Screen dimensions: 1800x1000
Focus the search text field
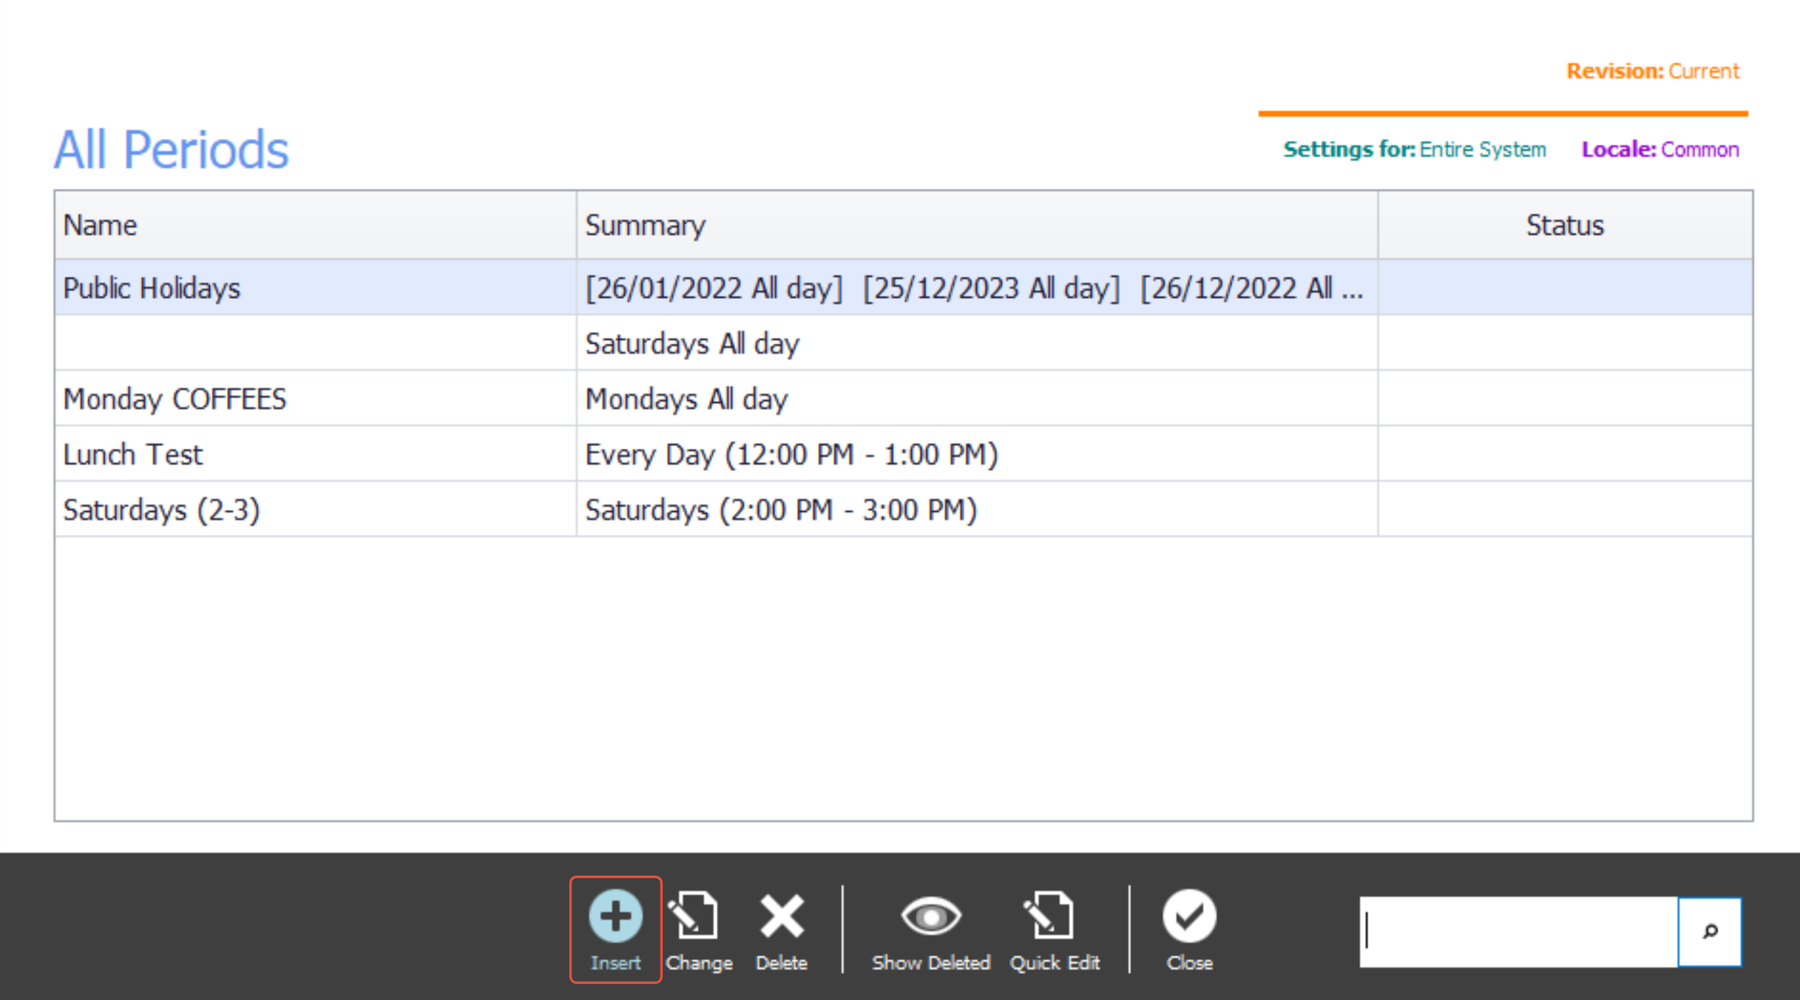pyautogui.click(x=1518, y=931)
